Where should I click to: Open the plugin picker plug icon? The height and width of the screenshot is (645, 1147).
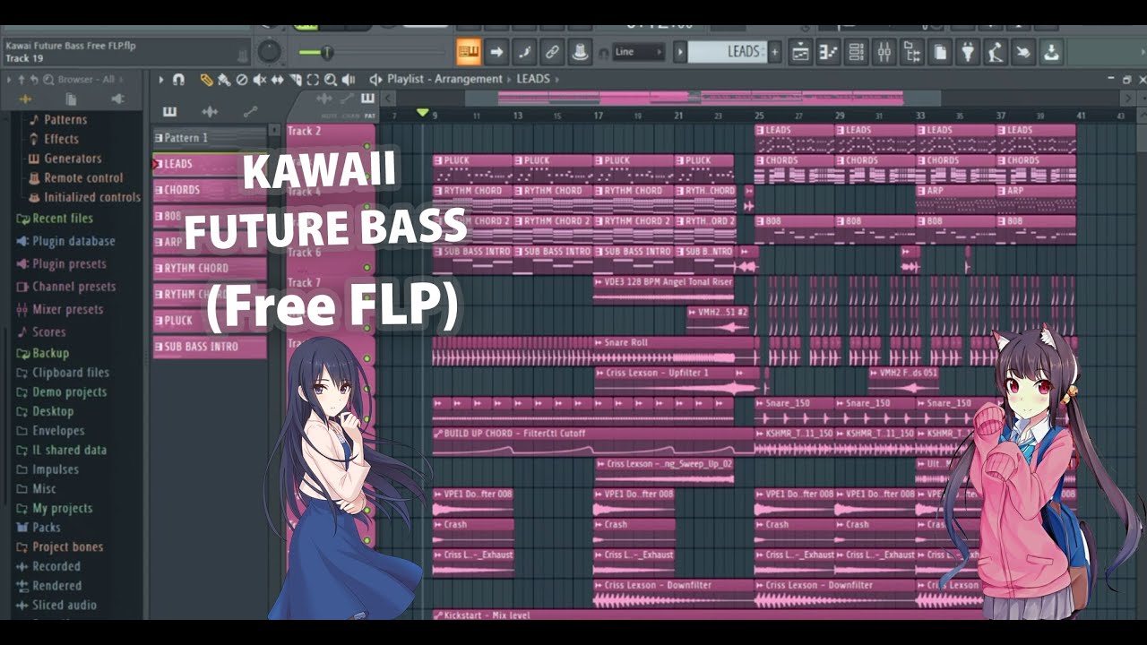tap(967, 52)
